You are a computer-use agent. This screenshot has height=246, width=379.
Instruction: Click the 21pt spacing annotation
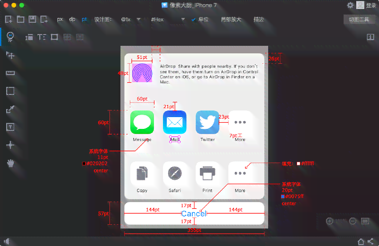click(169, 107)
